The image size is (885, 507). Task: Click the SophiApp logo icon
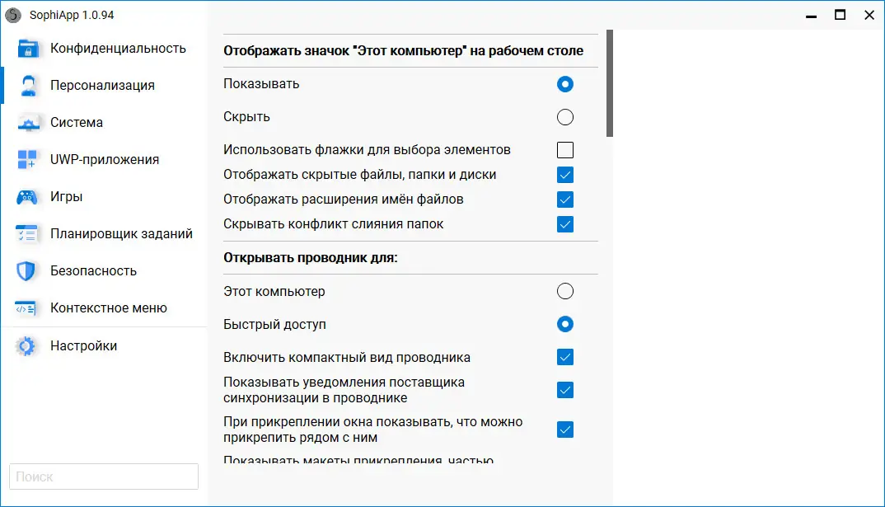click(x=13, y=14)
